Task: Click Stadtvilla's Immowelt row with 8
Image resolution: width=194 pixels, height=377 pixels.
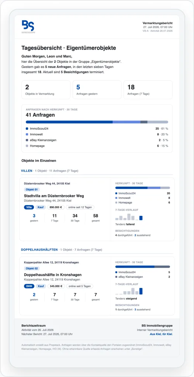Action: point(143,198)
